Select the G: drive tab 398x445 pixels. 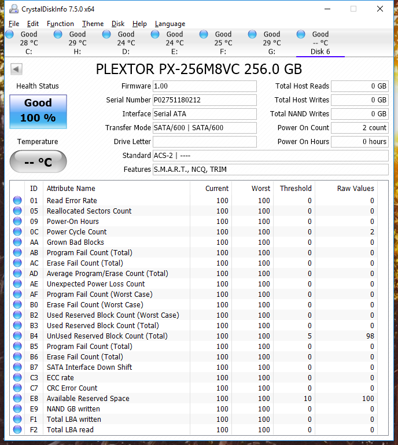pyautogui.click(x=271, y=43)
